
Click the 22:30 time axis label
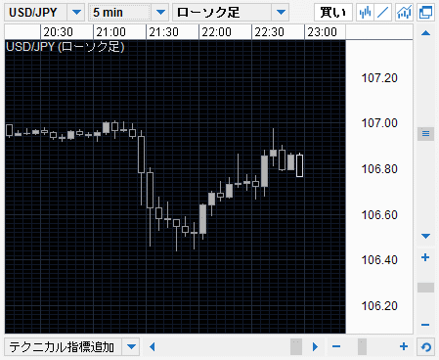coord(269,32)
